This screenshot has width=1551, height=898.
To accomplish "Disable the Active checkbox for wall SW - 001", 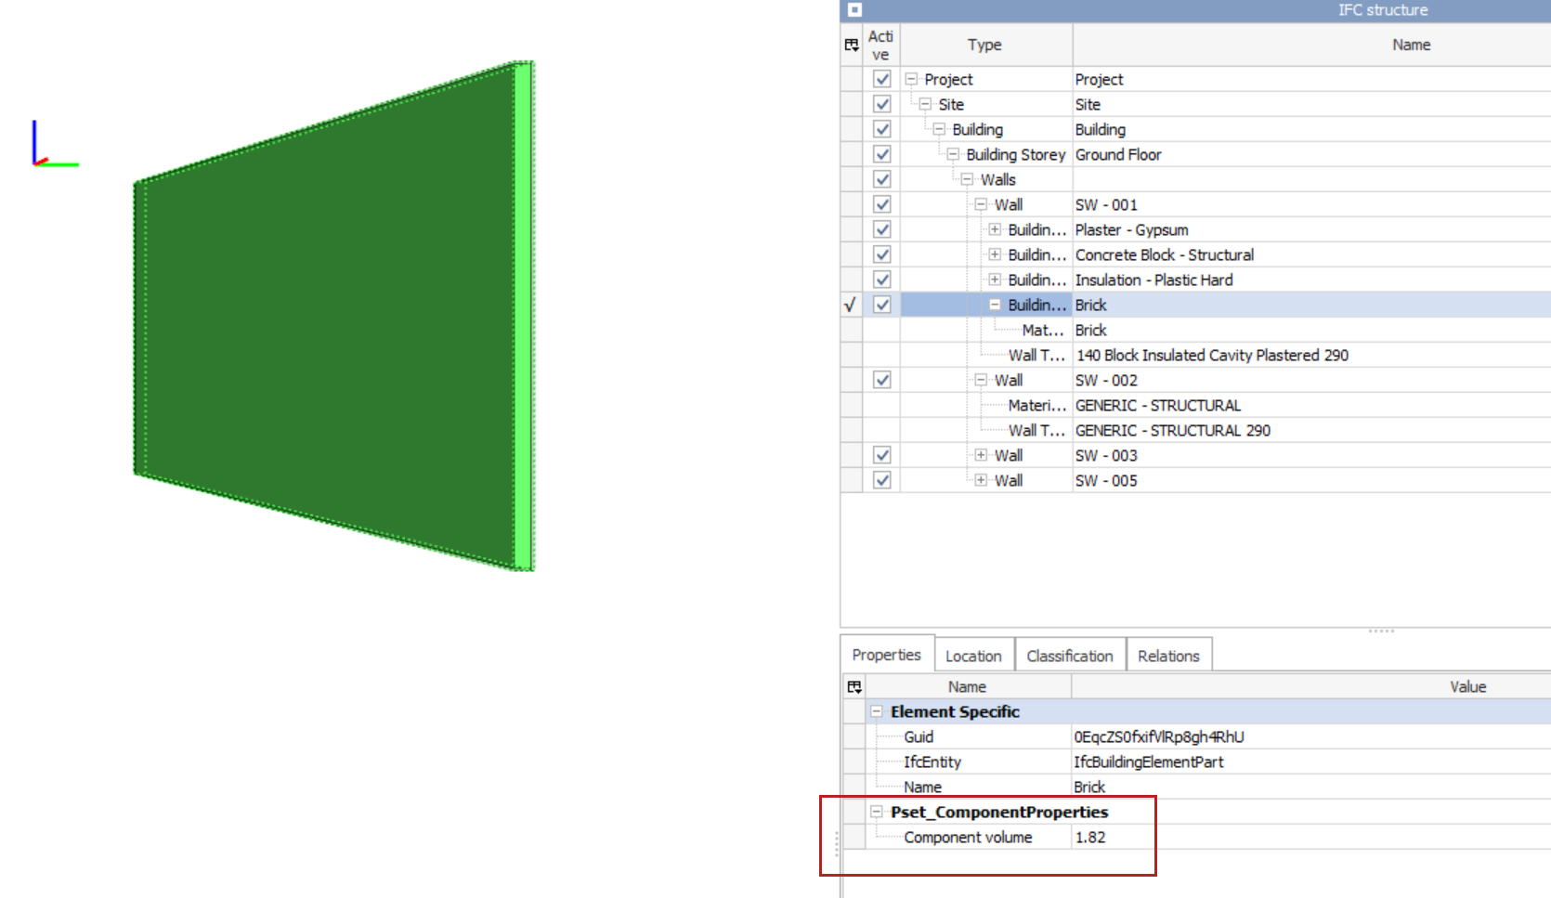I will (882, 204).
